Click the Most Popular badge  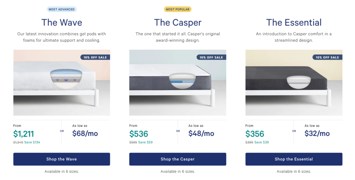[x=178, y=9]
